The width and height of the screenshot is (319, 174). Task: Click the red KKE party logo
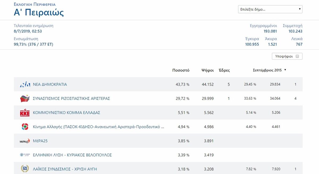[25, 113]
